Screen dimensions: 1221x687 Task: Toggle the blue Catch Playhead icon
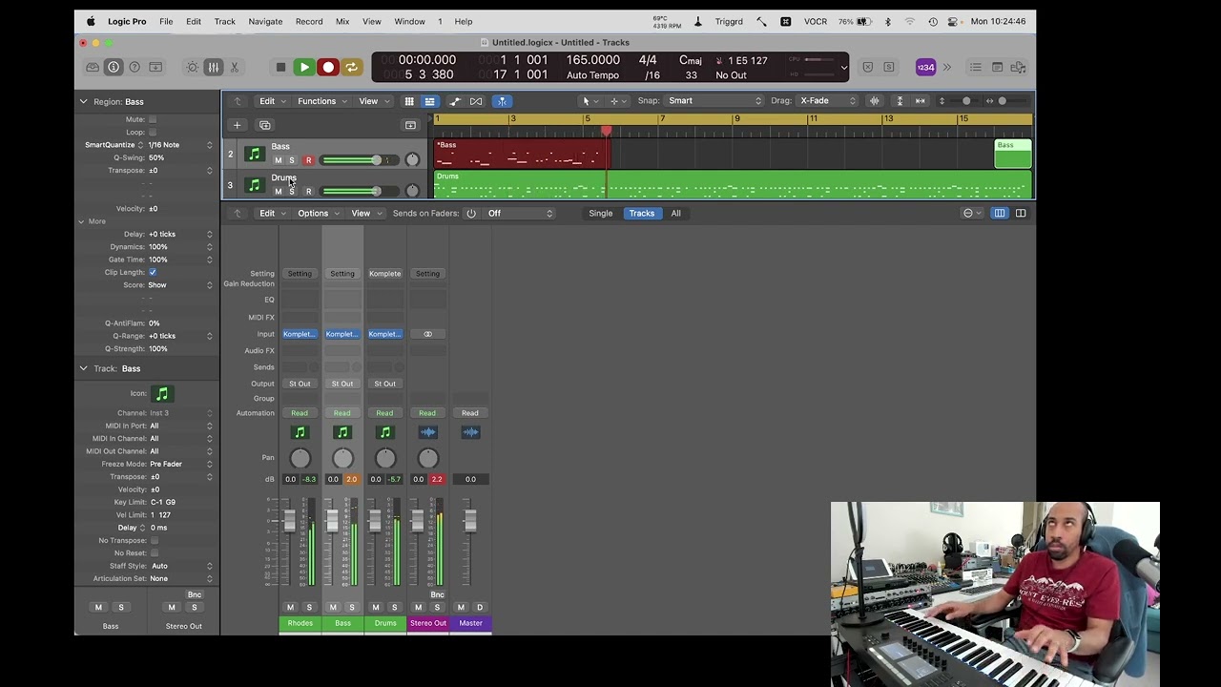(502, 101)
